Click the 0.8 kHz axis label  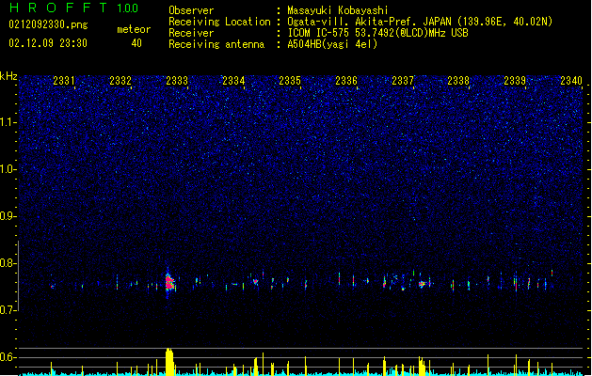tap(8, 263)
